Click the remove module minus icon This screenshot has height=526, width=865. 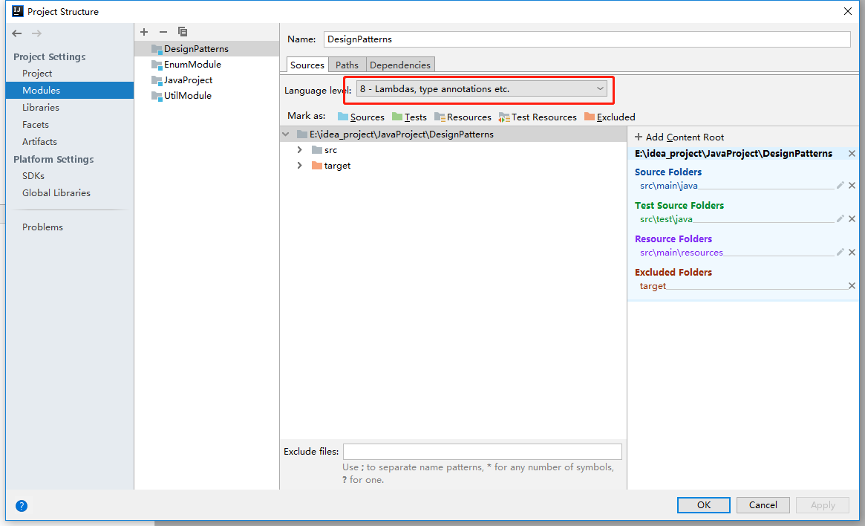(162, 32)
